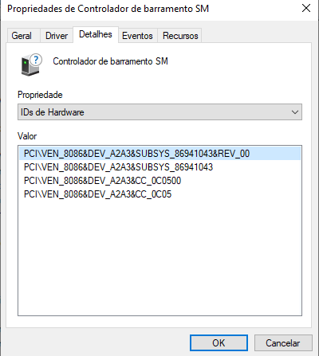This screenshot has width=319, height=356.
Task: Open the Geral tab
Action: pos(22,36)
